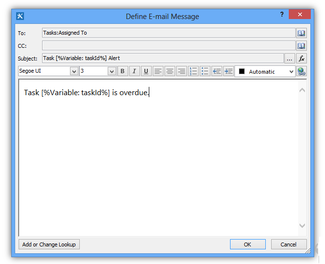Decrease the paragraph indent

pos(217,71)
